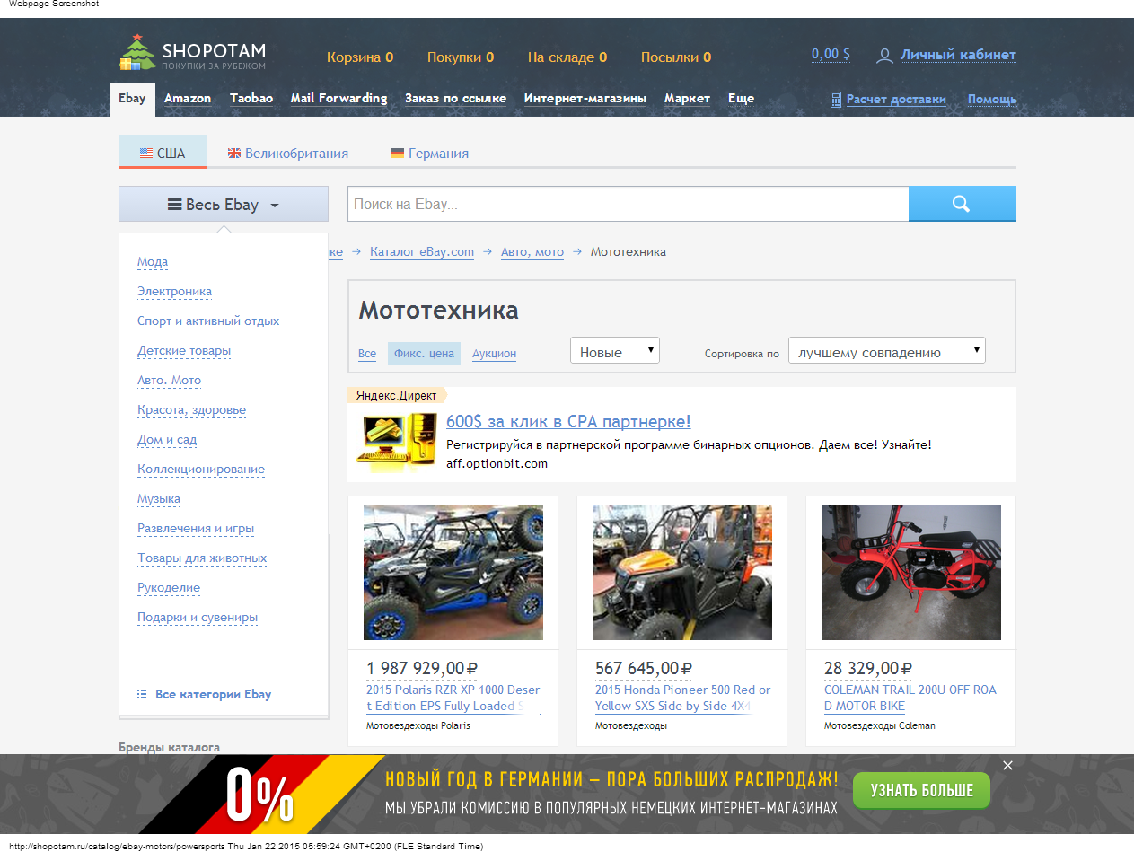Expand the Весь Ebay category dropdown
1134x852 pixels.
[x=224, y=204]
